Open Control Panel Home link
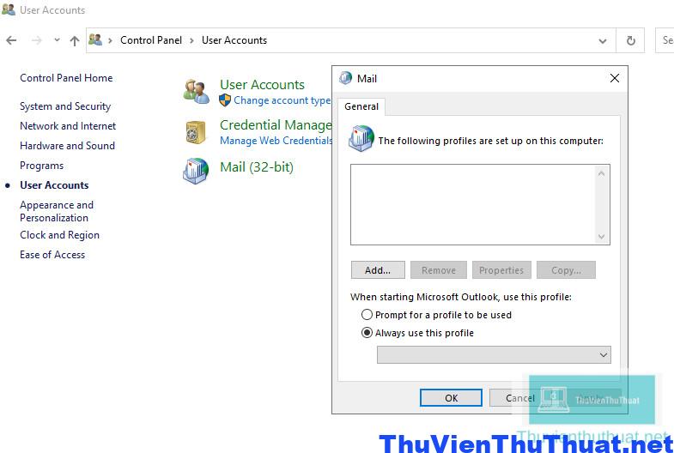This screenshot has height=453, width=674. (66, 78)
